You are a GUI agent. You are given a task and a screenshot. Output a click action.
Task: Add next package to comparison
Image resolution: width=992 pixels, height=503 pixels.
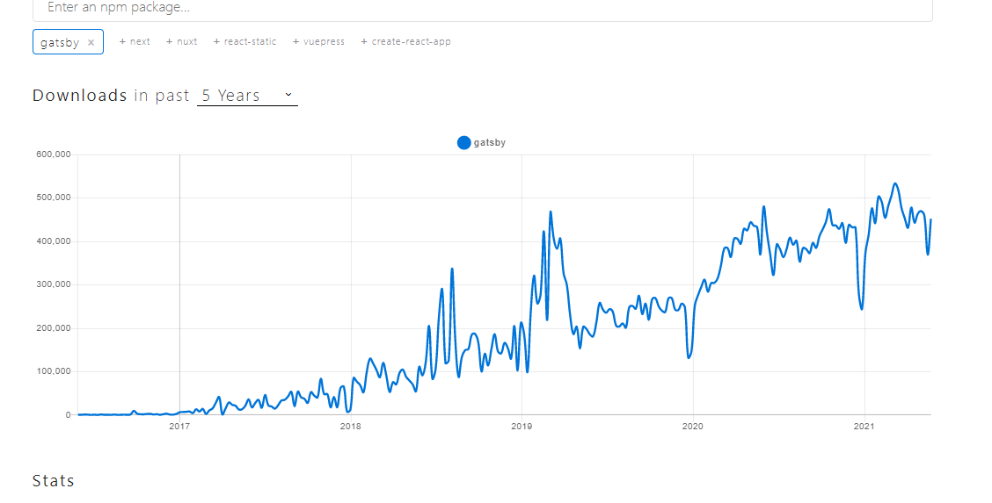click(135, 41)
